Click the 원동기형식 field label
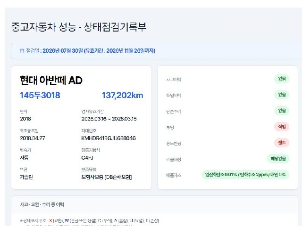This screenshot has width=302, height=226. coord(91,150)
